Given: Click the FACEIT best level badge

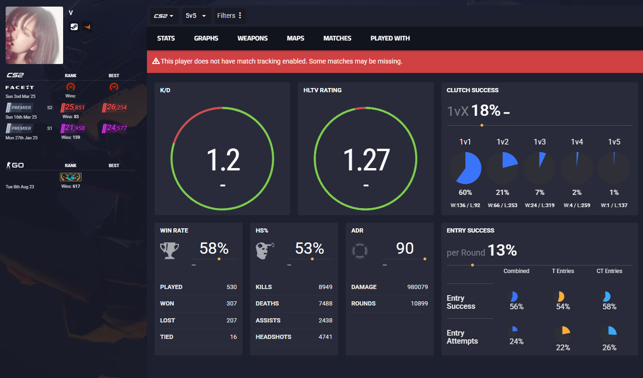Looking at the screenshot, I should point(114,87).
